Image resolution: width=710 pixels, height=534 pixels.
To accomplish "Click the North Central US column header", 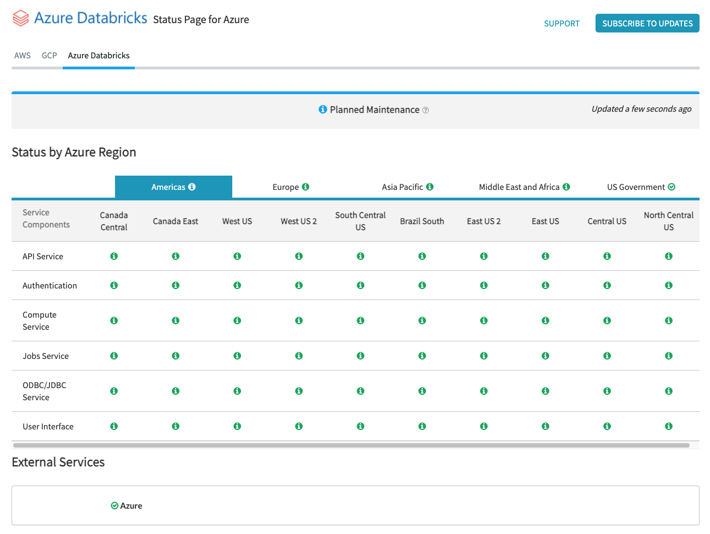I will tap(669, 221).
